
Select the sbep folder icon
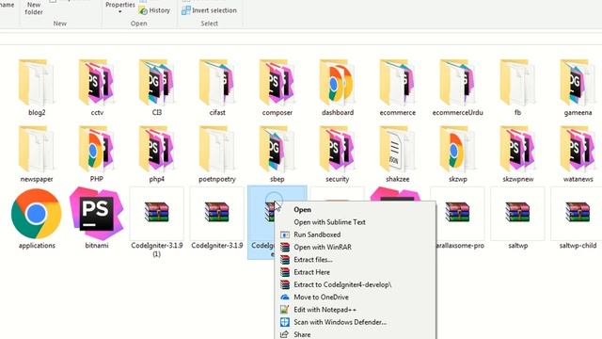click(x=277, y=149)
